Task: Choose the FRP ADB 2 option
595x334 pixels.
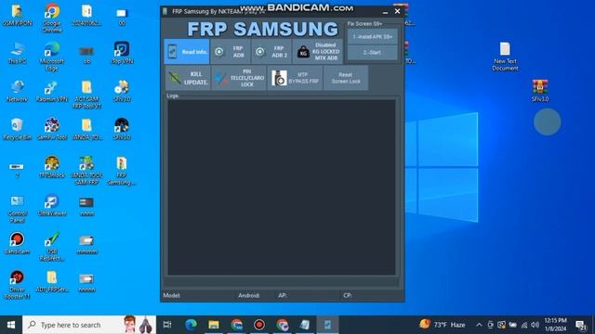Action: pos(271,52)
